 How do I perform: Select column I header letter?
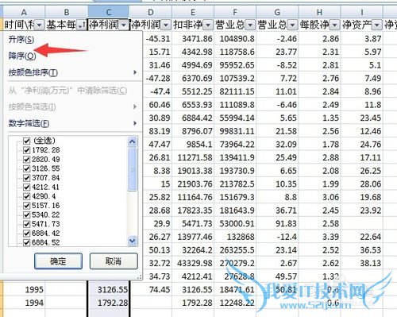click(361, 12)
